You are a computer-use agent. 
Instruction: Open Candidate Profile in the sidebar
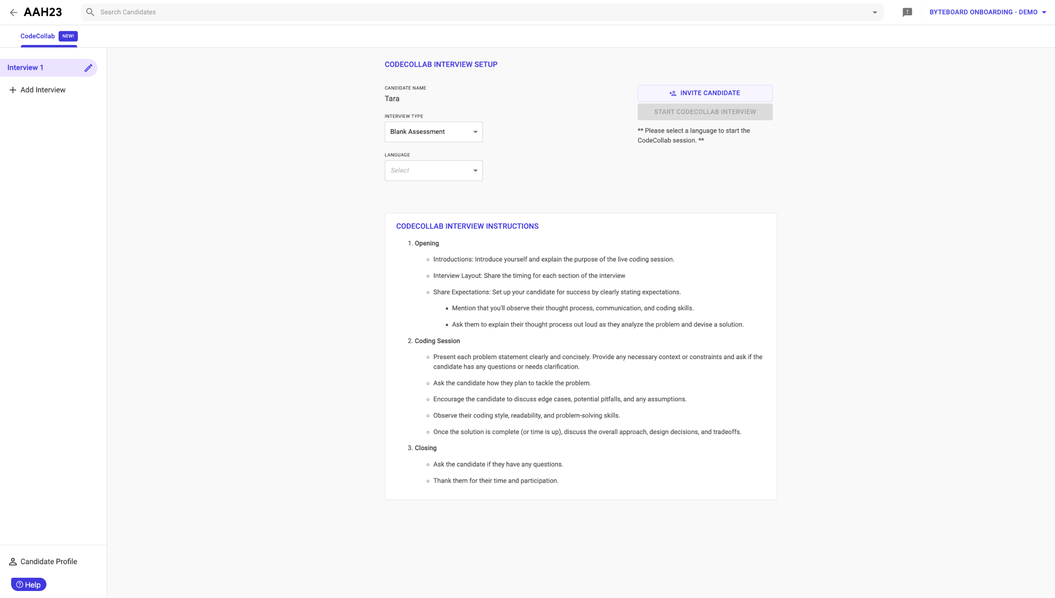point(49,561)
